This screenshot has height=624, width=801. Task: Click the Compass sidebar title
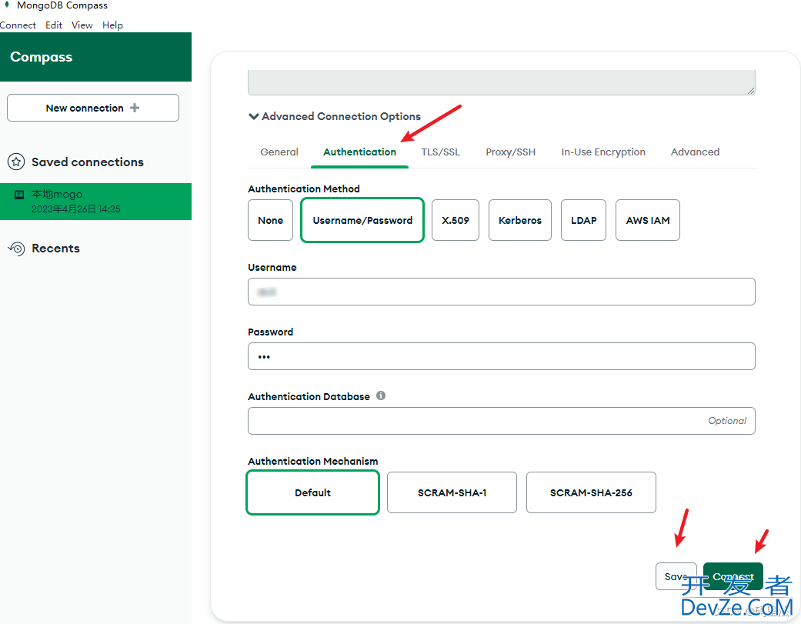[x=42, y=57]
